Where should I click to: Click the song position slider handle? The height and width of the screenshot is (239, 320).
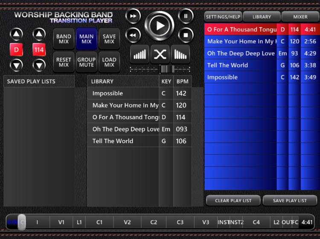click(22, 222)
